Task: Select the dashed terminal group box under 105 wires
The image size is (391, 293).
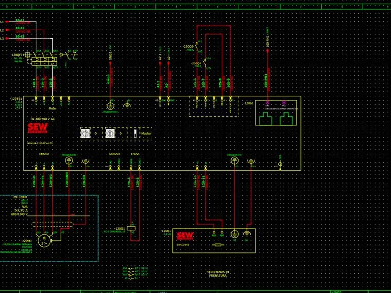Action: pos(214,106)
